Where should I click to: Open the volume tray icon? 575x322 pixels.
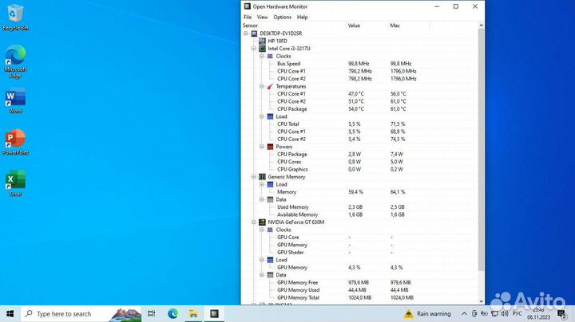(x=505, y=313)
